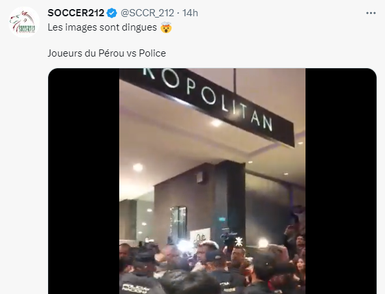Viewport: 385px width, 294px height.
Task: Click the glass door in the video background
Action: click(x=178, y=222)
